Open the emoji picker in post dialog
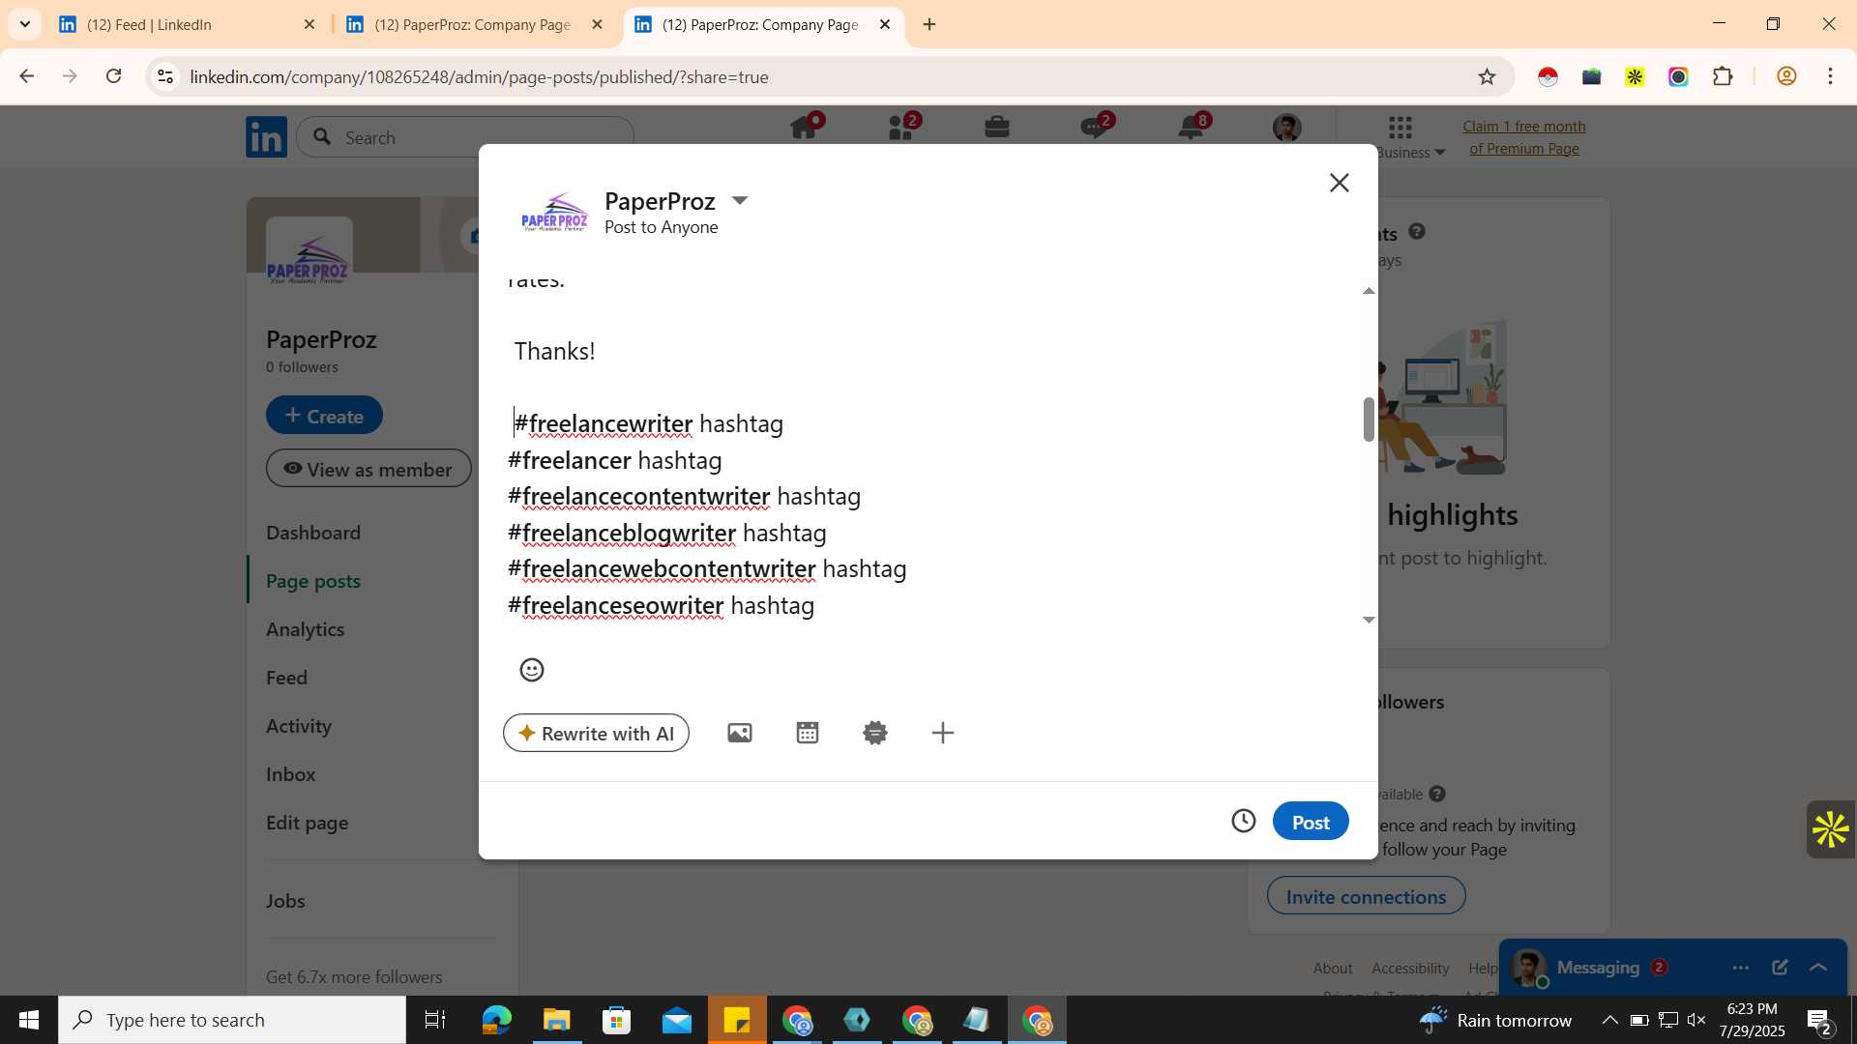1857x1044 pixels. pos(532,670)
